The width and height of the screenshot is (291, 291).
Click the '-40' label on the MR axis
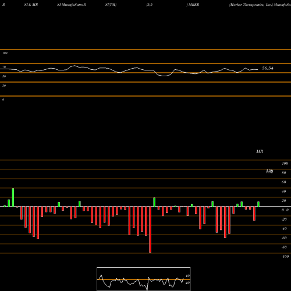[x=284, y=229]
